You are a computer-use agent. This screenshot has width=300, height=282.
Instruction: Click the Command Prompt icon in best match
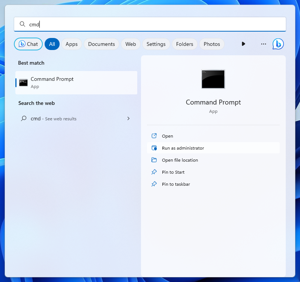coord(24,83)
